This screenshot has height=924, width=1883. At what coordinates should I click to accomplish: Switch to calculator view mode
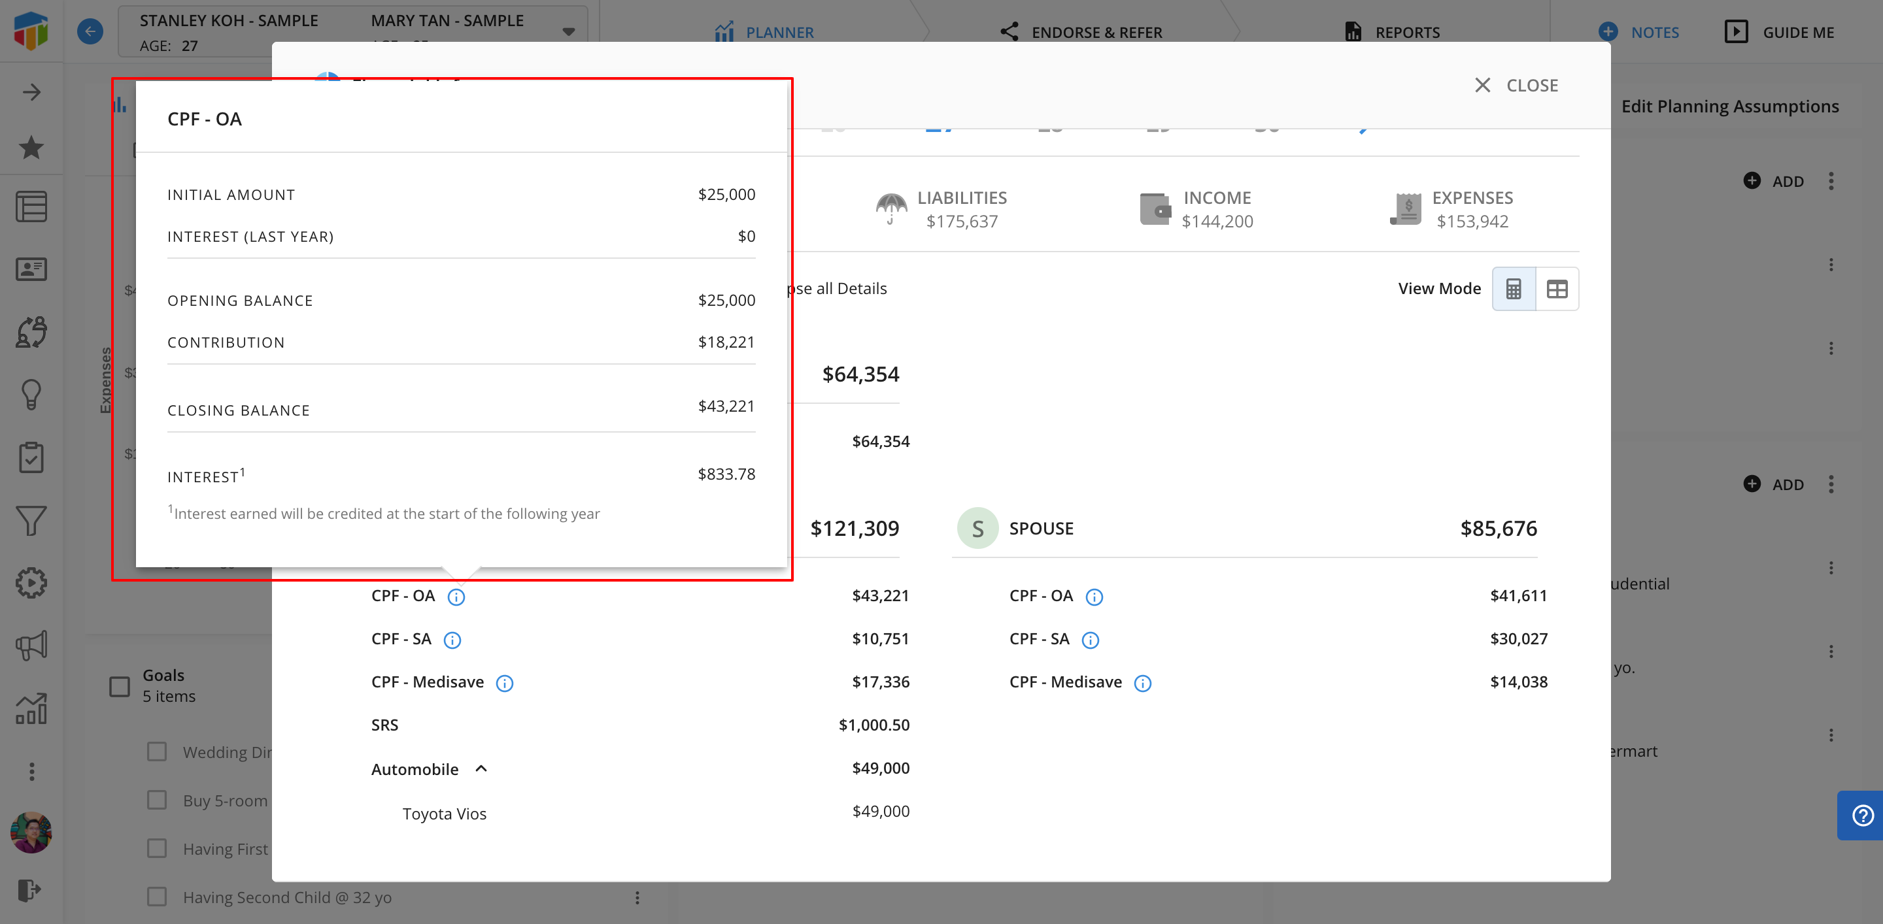[1513, 289]
